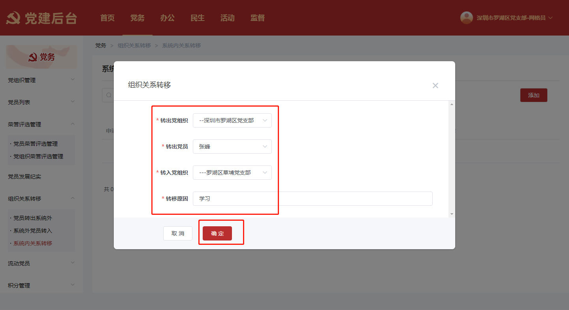Screen dimensions: 569x310
Task: Click the dialog scrollbar down arrow
Action: coord(452,214)
